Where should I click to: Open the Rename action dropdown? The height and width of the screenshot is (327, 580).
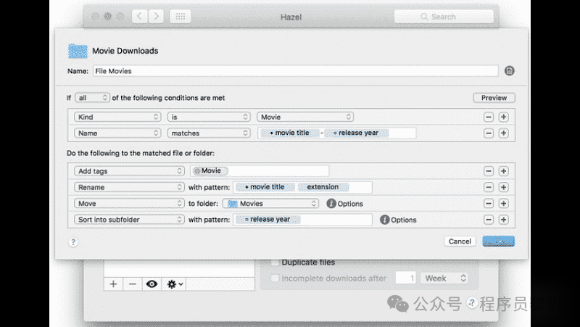129,187
